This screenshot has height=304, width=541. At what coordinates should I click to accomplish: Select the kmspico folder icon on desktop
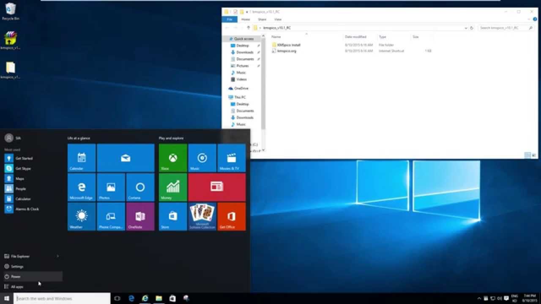(x=11, y=70)
